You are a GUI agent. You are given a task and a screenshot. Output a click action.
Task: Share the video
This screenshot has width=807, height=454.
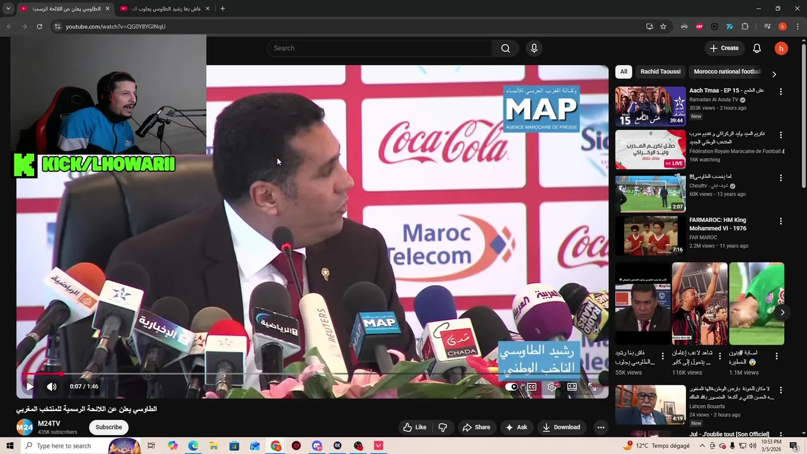coord(476,427)
